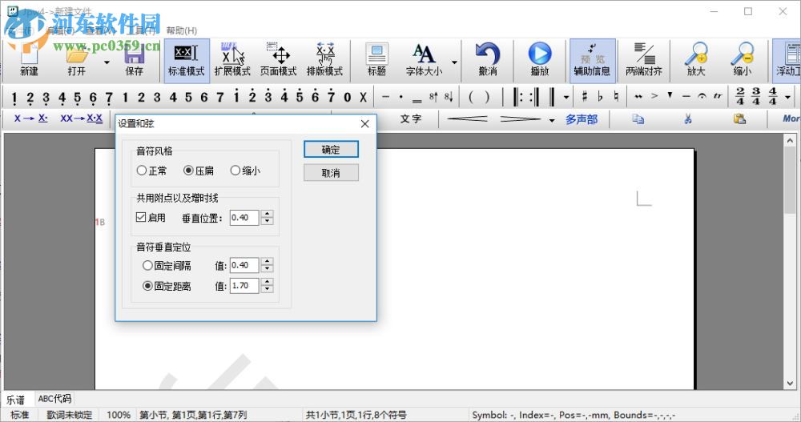Increase 垂直位置 value with up arrow
801x422 pixels.
tap(268, 214)
